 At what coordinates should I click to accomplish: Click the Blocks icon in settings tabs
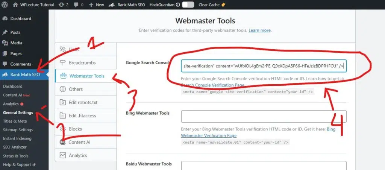tap(63, 129)
